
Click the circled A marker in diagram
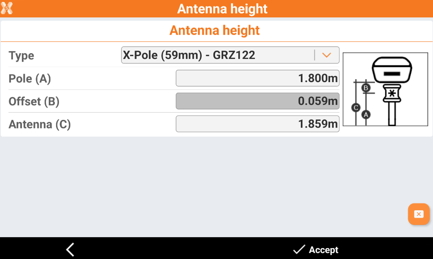click(x=366, y=115)
